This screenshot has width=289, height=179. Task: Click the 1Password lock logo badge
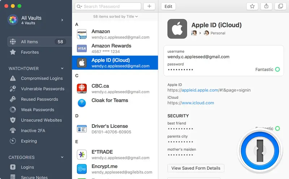point(260,150)
